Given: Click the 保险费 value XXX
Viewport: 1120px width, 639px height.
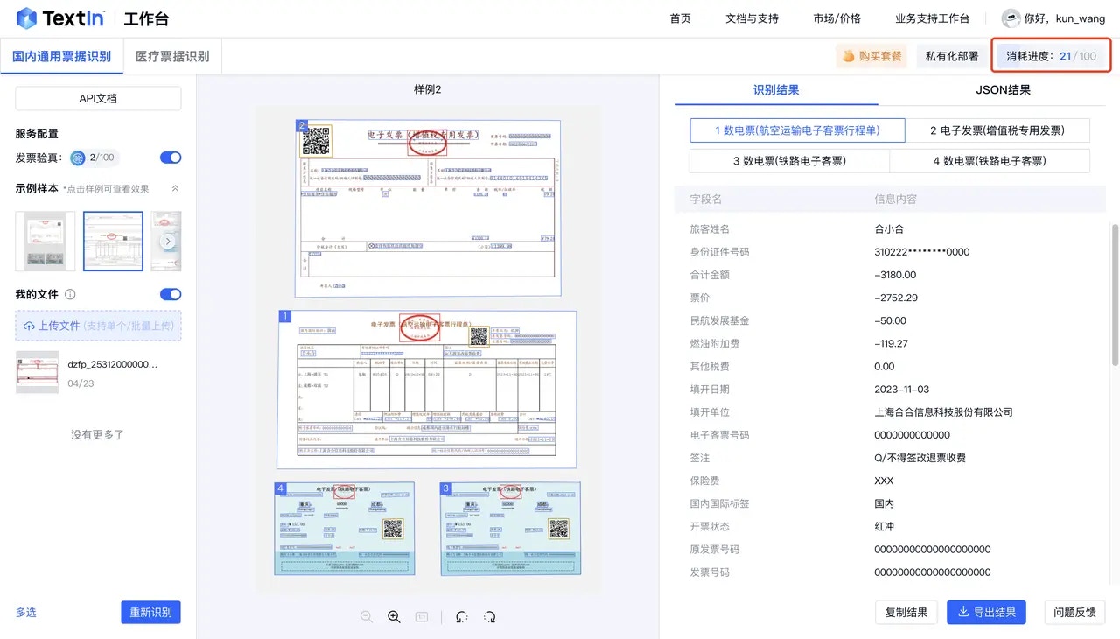Looking at the screenshot, I should coord(884,481).
